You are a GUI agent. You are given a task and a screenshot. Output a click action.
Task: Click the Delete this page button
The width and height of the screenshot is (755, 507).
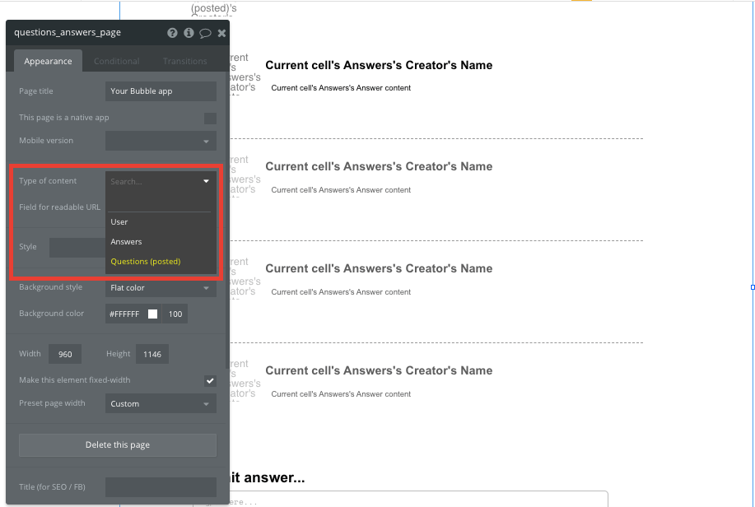[116, 444]
